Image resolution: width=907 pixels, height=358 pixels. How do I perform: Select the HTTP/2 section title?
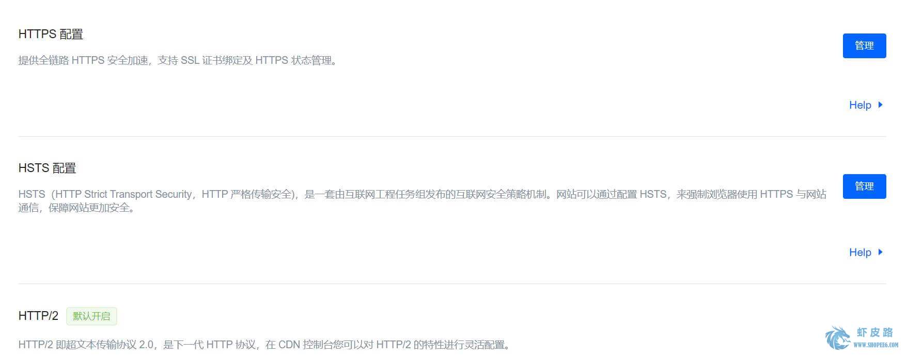click(x=38, y=316)
